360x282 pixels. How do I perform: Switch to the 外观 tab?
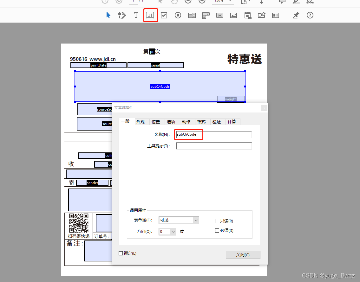[141, 122]
